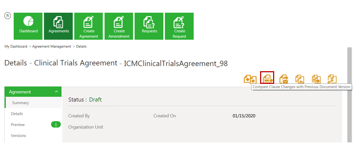Click the Create Agreement tile

tap(89, 26)
